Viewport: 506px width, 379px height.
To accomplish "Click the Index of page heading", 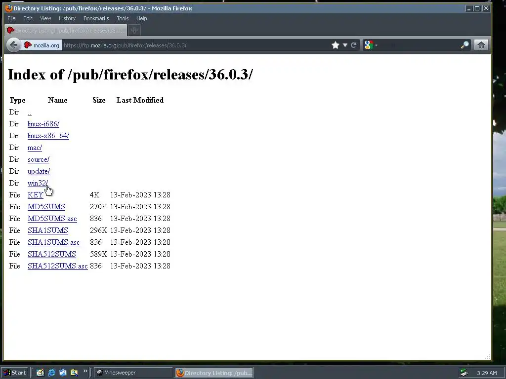I will tap(130, 75).
